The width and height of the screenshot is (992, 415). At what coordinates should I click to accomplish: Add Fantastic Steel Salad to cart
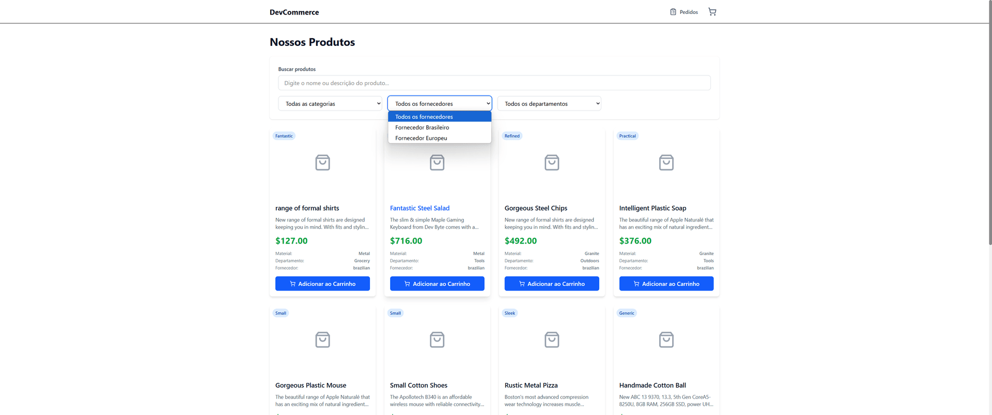tap(437, 284)
